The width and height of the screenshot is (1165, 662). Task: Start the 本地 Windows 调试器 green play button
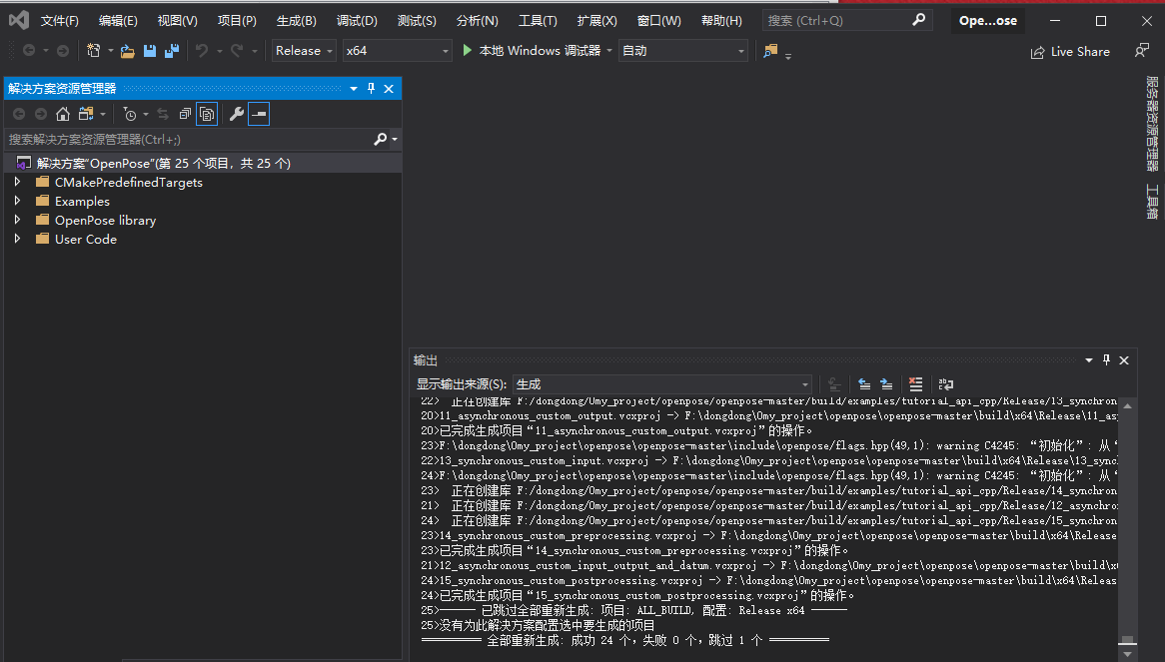click(x=468, y=51)
